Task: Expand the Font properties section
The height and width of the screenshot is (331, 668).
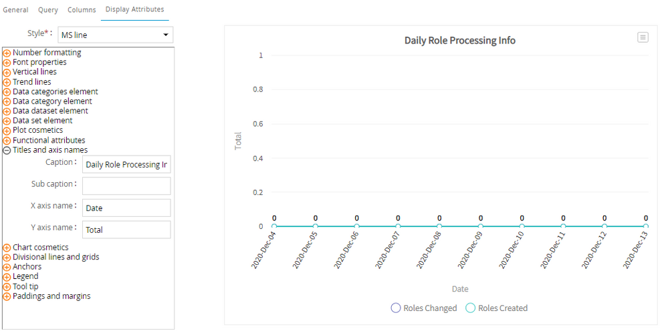Action: pos(7,63)
